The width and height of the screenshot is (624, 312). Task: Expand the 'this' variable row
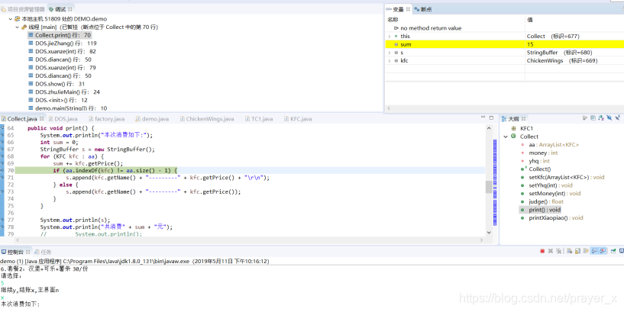[390, 36]
